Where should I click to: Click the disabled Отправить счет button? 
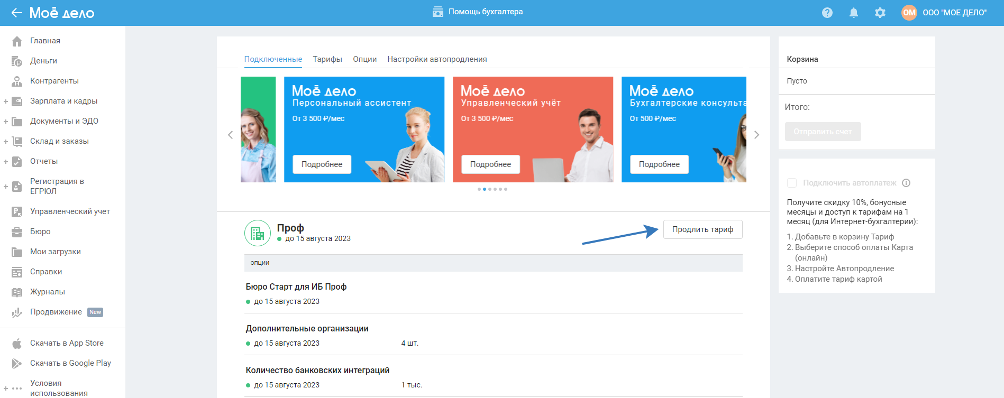click(x=823, y=132)
